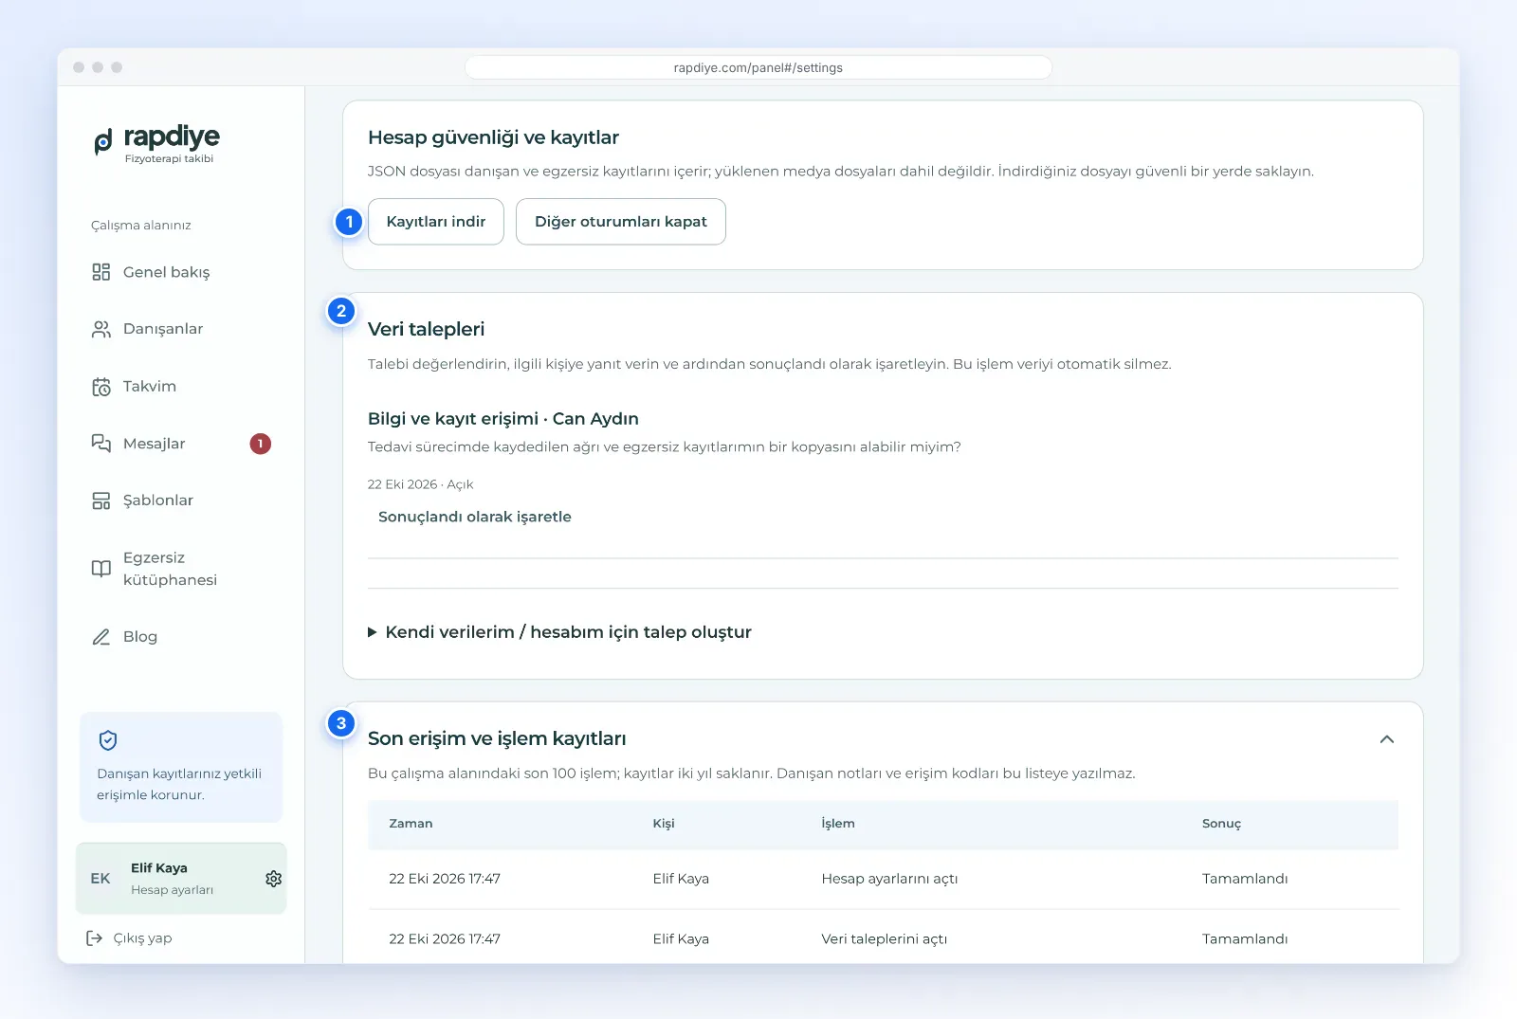Click Çıkış yap link
1517x1019 pixels.
pos(143,938)
